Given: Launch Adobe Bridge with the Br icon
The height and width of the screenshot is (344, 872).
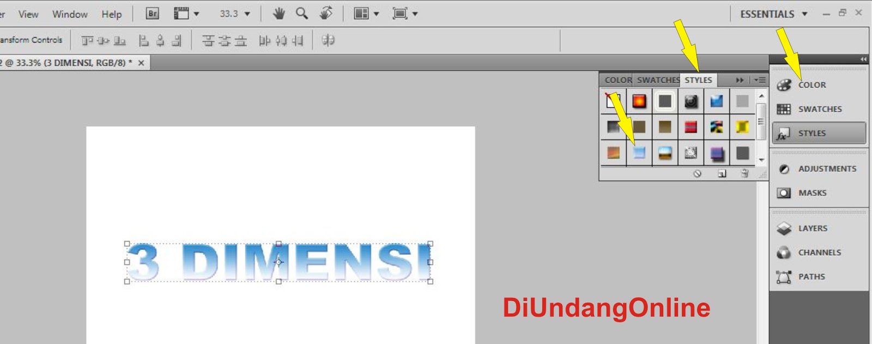Looking at the screenshot, I should pyautogui.click(x=153, y=14).
